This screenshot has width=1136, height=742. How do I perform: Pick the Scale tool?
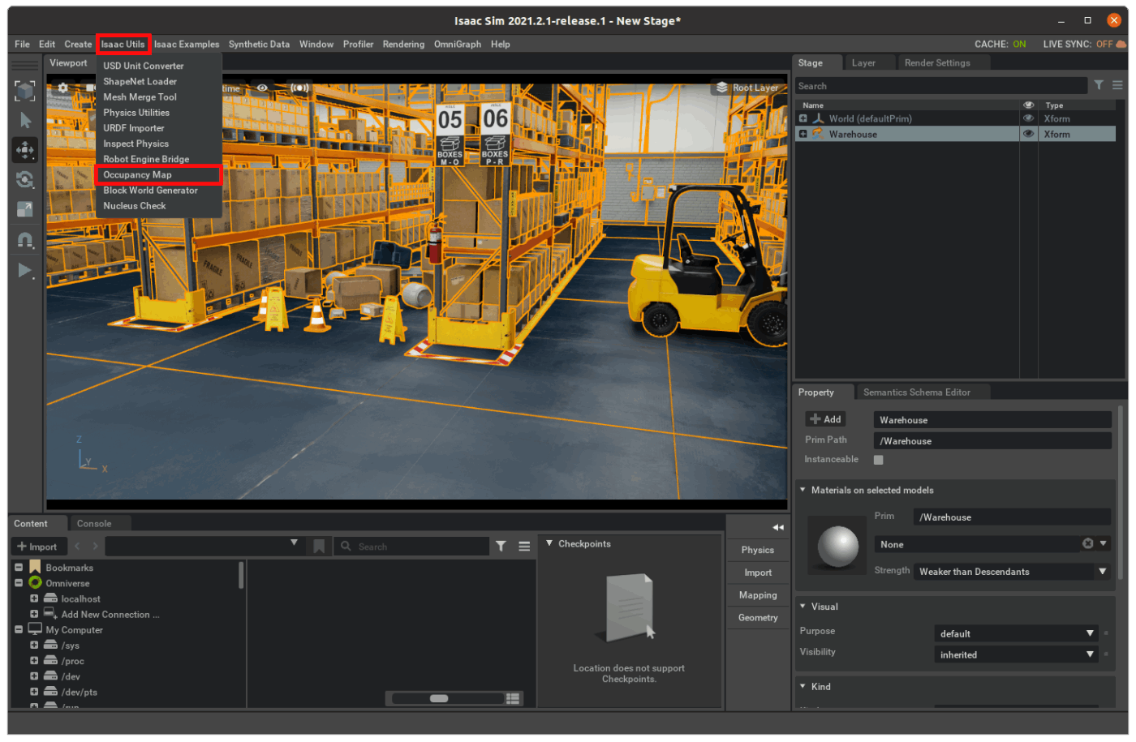point(25,209)
